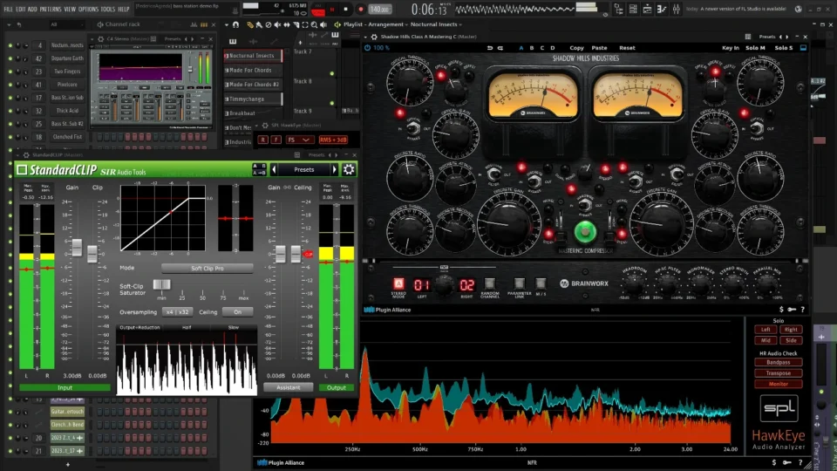The image size is (837, 471).
Task: Click the HawkEye RMS + 3dB button
Action: [333, 140]
